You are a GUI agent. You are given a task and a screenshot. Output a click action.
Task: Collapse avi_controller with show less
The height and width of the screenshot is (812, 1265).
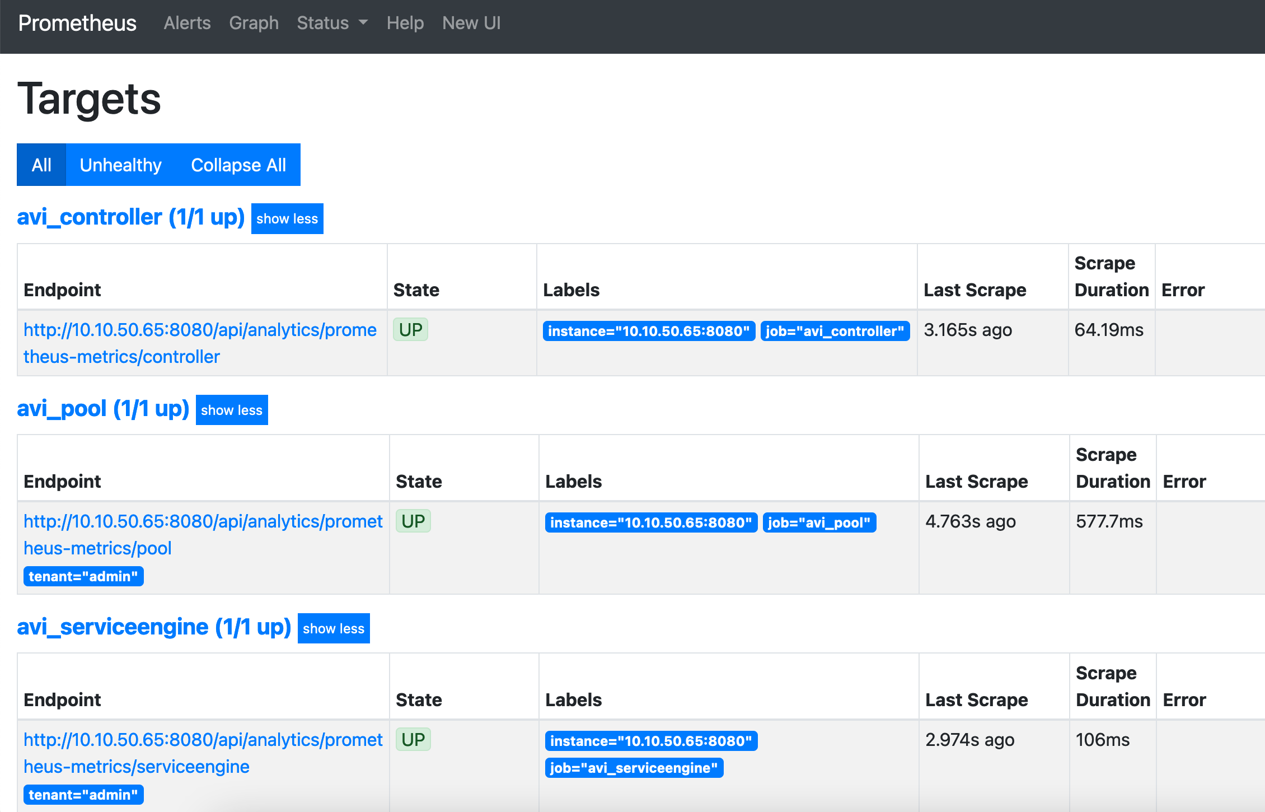click(x=287, y=218)
